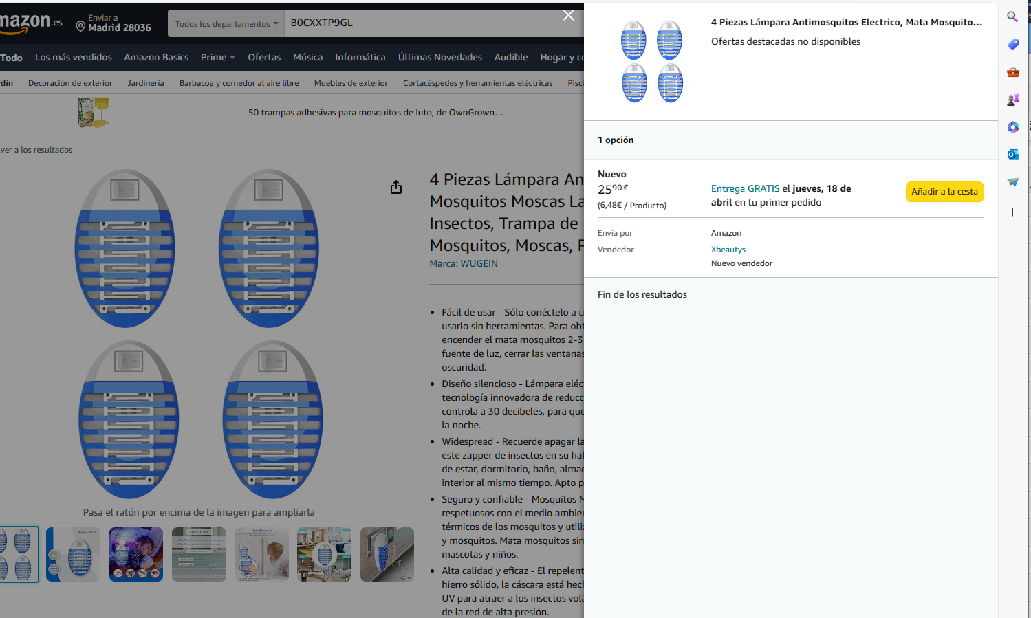1031x618 pixels.
Task: Click the 'Diseño silencioso' bullet point
Action: tap(512, 404)
